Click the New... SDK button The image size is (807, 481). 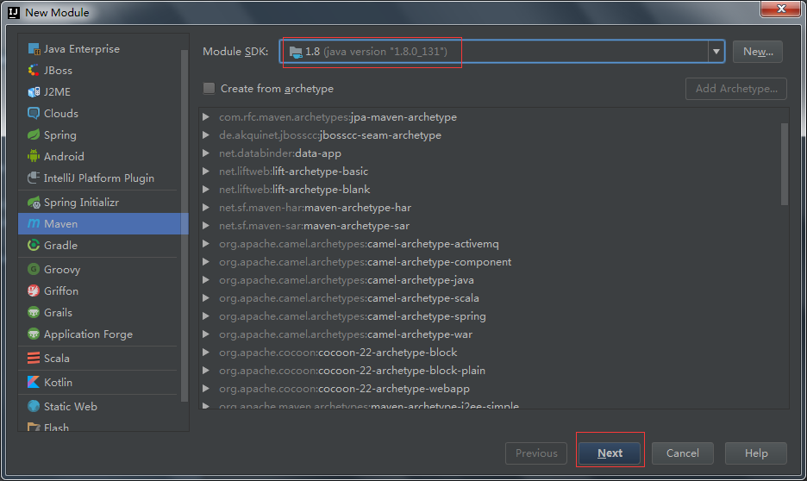click(x=758, y=52)
